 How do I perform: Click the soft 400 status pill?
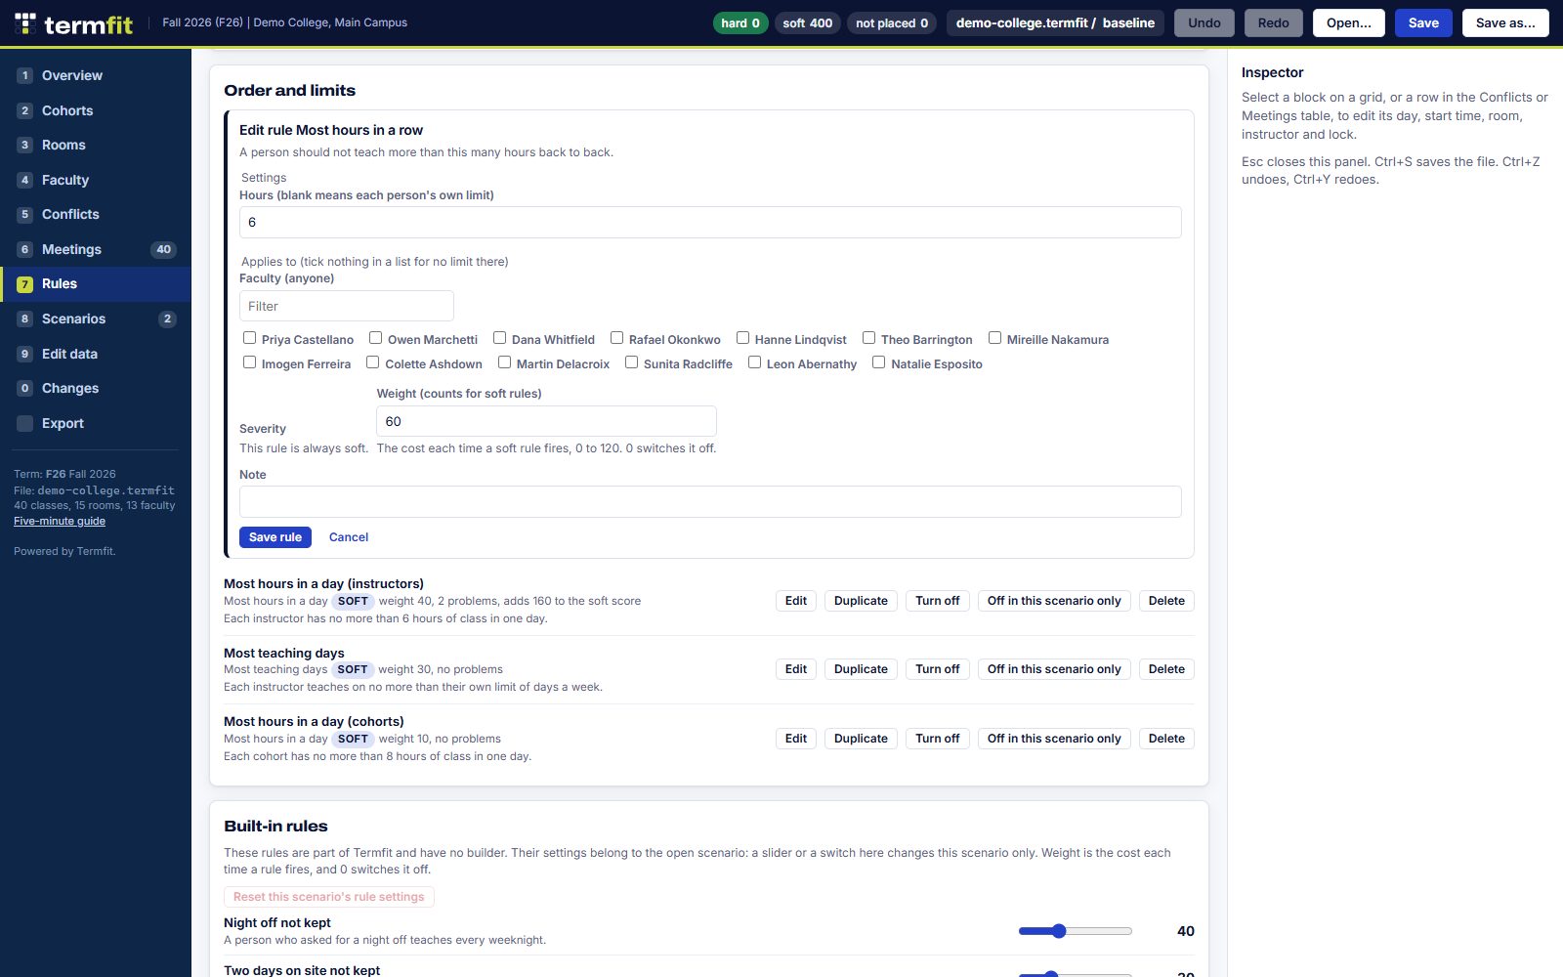[808, 23]
